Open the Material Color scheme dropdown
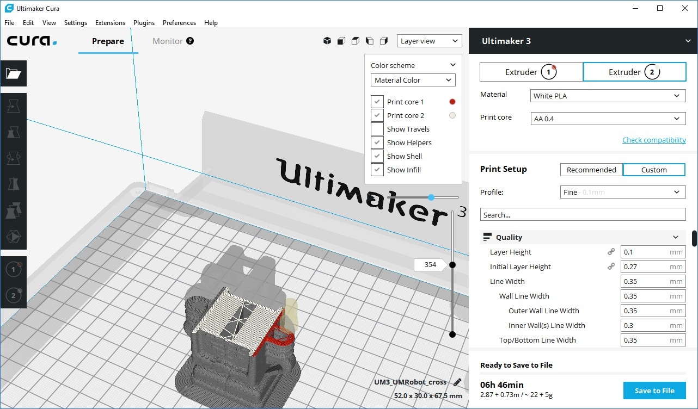 click(413, 80)
